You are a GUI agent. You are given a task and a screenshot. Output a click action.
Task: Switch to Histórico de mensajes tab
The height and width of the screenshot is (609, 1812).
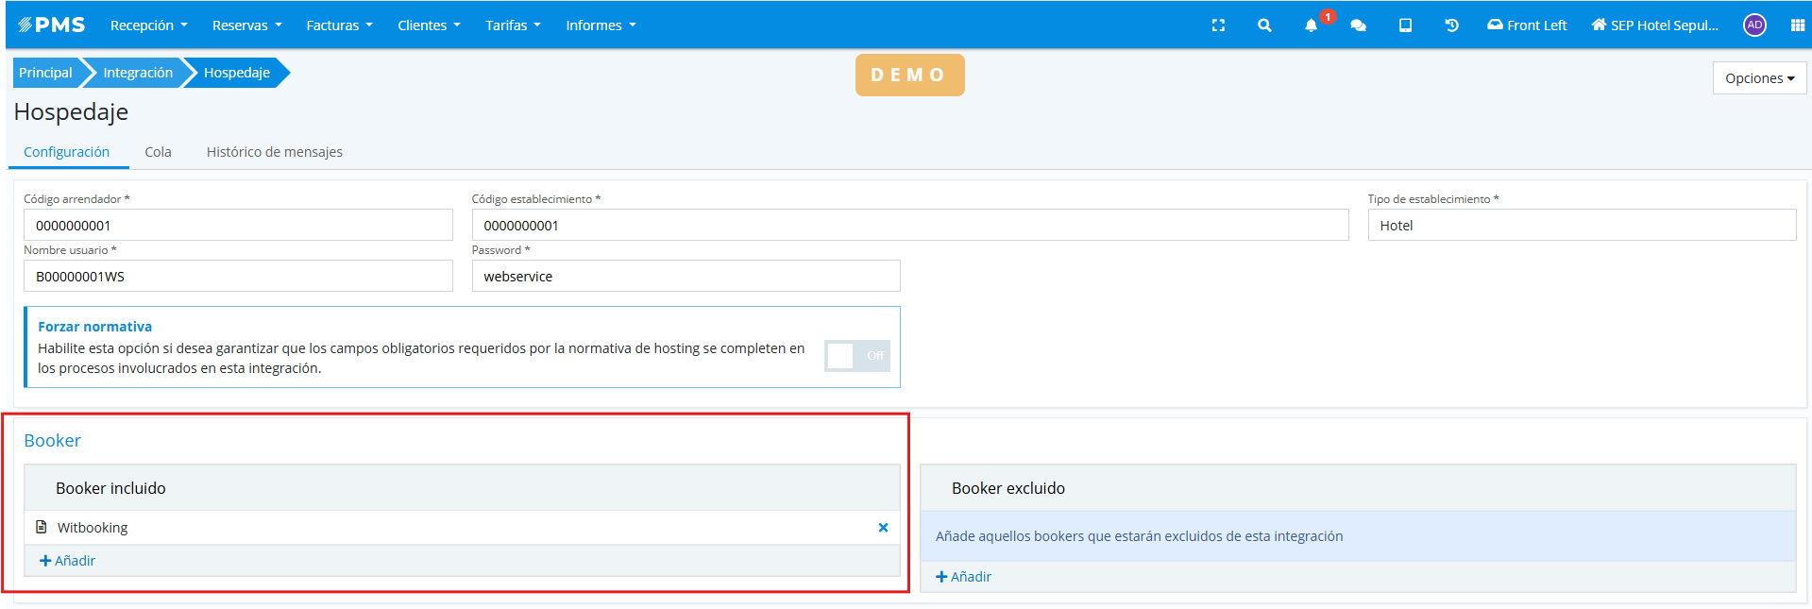274,152
